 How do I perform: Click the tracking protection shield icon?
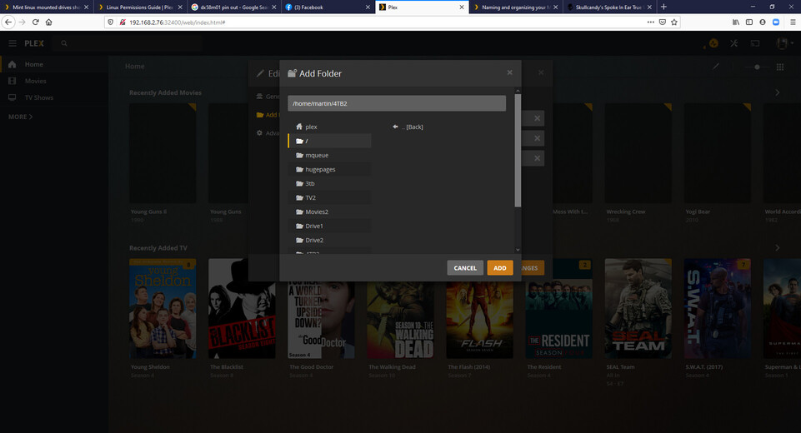110,22
